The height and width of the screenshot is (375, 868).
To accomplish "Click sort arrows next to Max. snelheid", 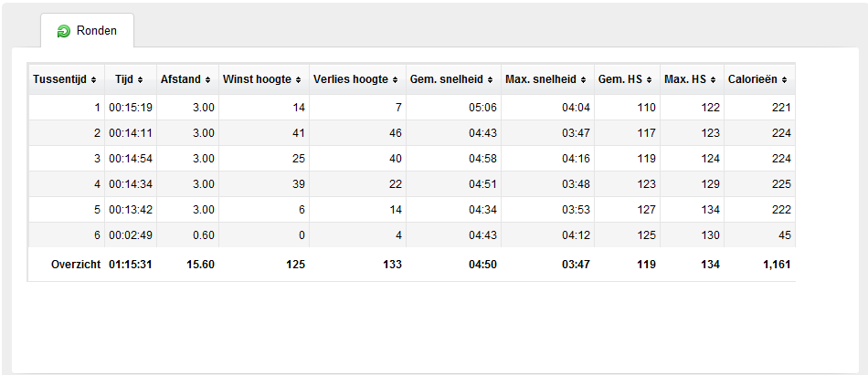I will click(584, 79).
